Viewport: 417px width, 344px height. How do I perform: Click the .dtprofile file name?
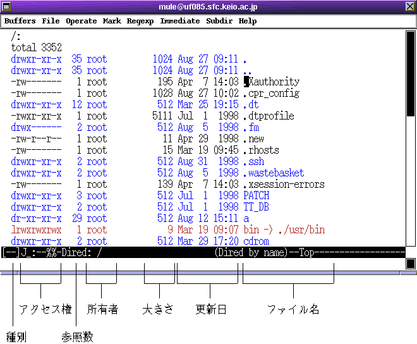pyautogui.click(x=269, y=116)
